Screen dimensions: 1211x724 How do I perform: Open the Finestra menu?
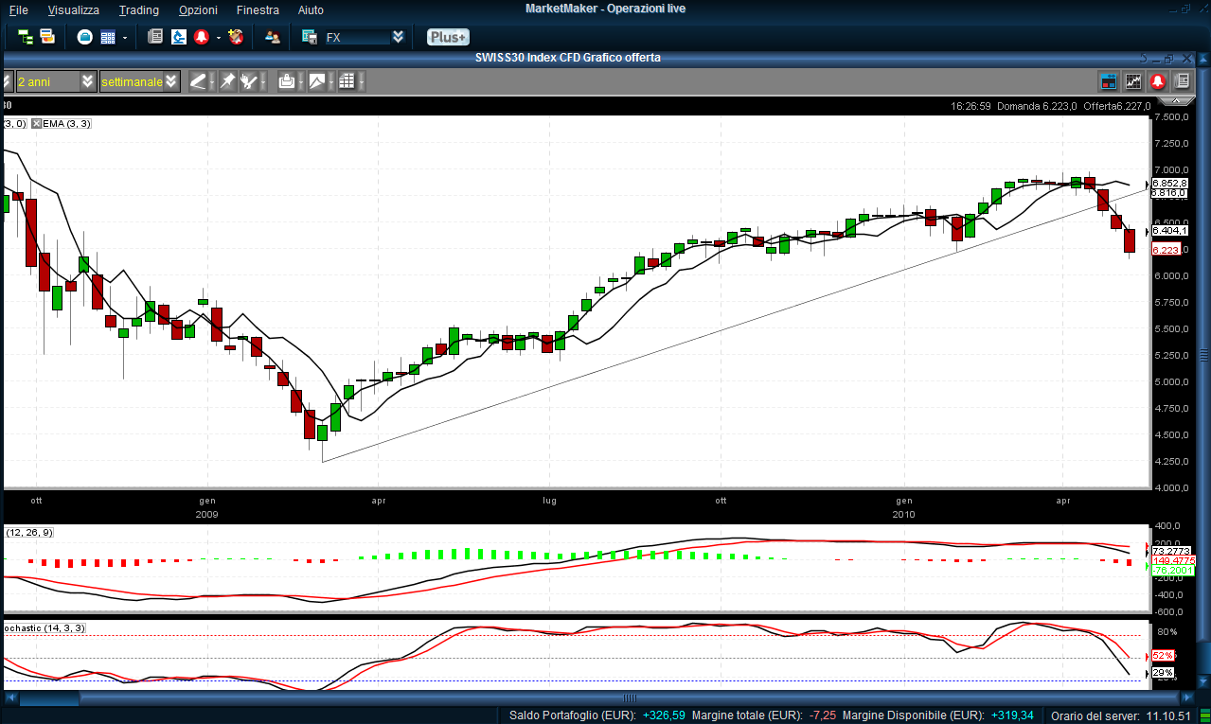coord(258,9)
